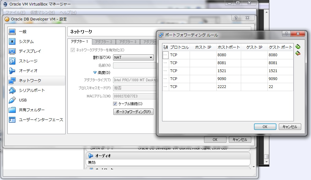
Task: Open the アダプタータイプ dropdown
Action: pyautogui.click(x=135, y=80)
